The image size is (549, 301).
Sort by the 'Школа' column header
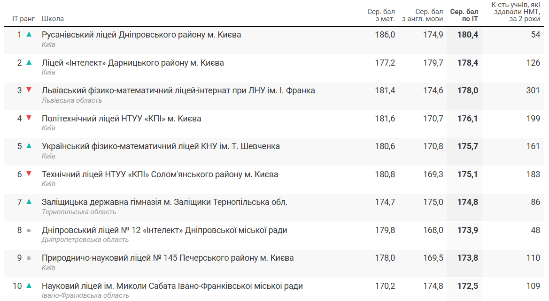(53, 19)
